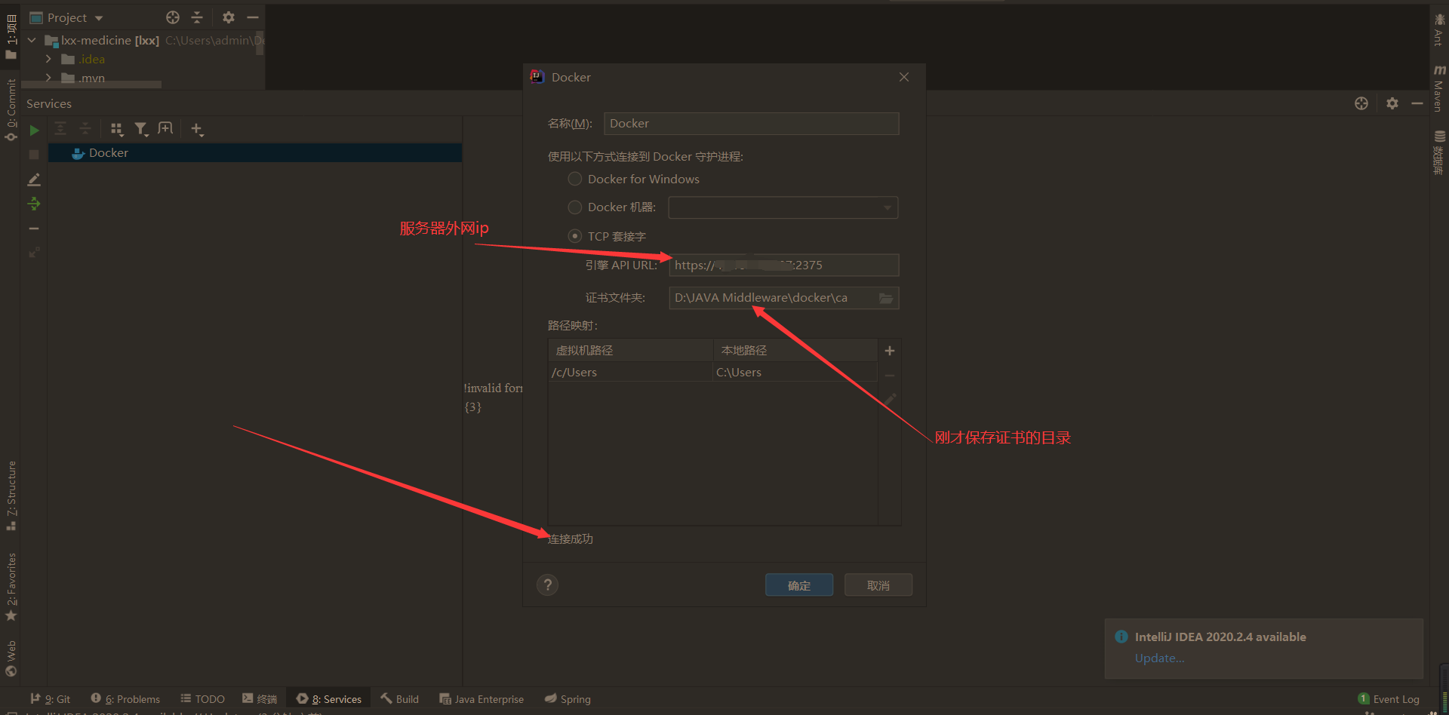This screenshot has width=1449, height=715.
Task: Open the Web side tab
Action: click(11, 659)
